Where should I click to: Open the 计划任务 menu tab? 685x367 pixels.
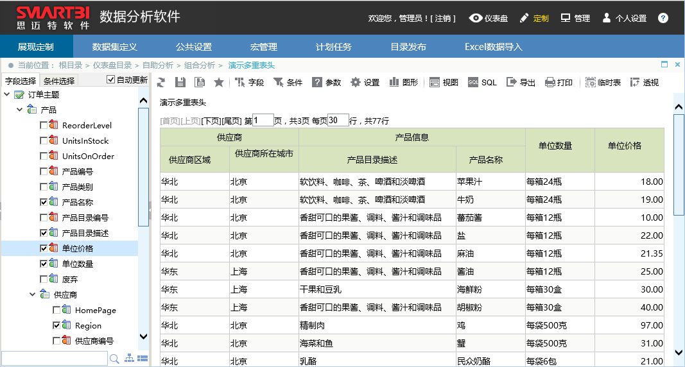(333, 47)
